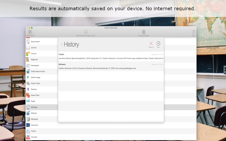Select the YouTube icon in sidebar
This screenshot has height=141, width=226.
click(x=28, y=137)
